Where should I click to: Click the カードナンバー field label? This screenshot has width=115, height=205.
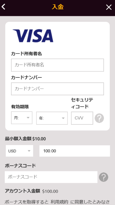(26, 77)
